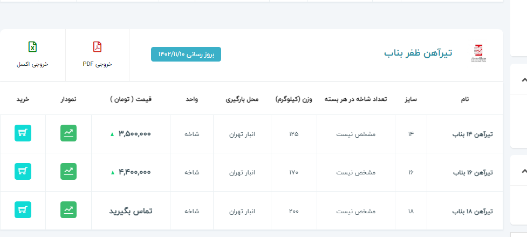
Task: Open chart for تیرآهن ۱۶ بناب
Action: click(x=69, y=172)
